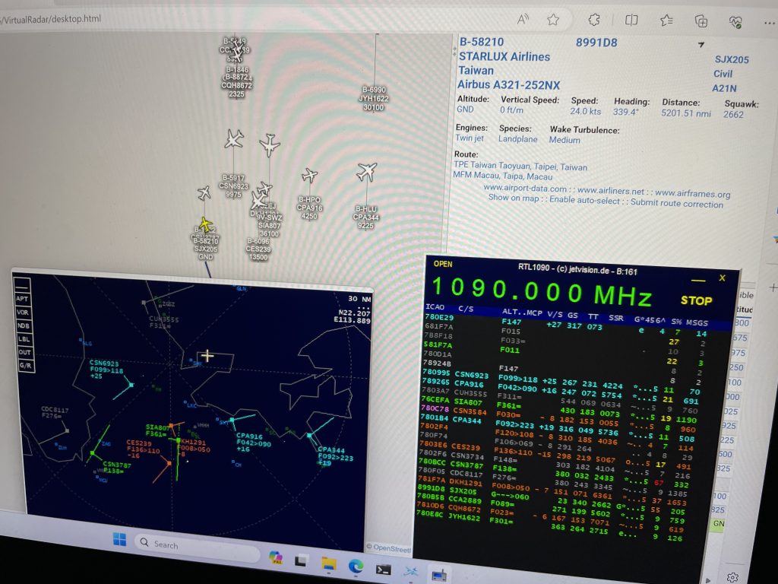Screen dimensions: 778x584
Task: Click Enable auto-select link
Action: [584, 200]
